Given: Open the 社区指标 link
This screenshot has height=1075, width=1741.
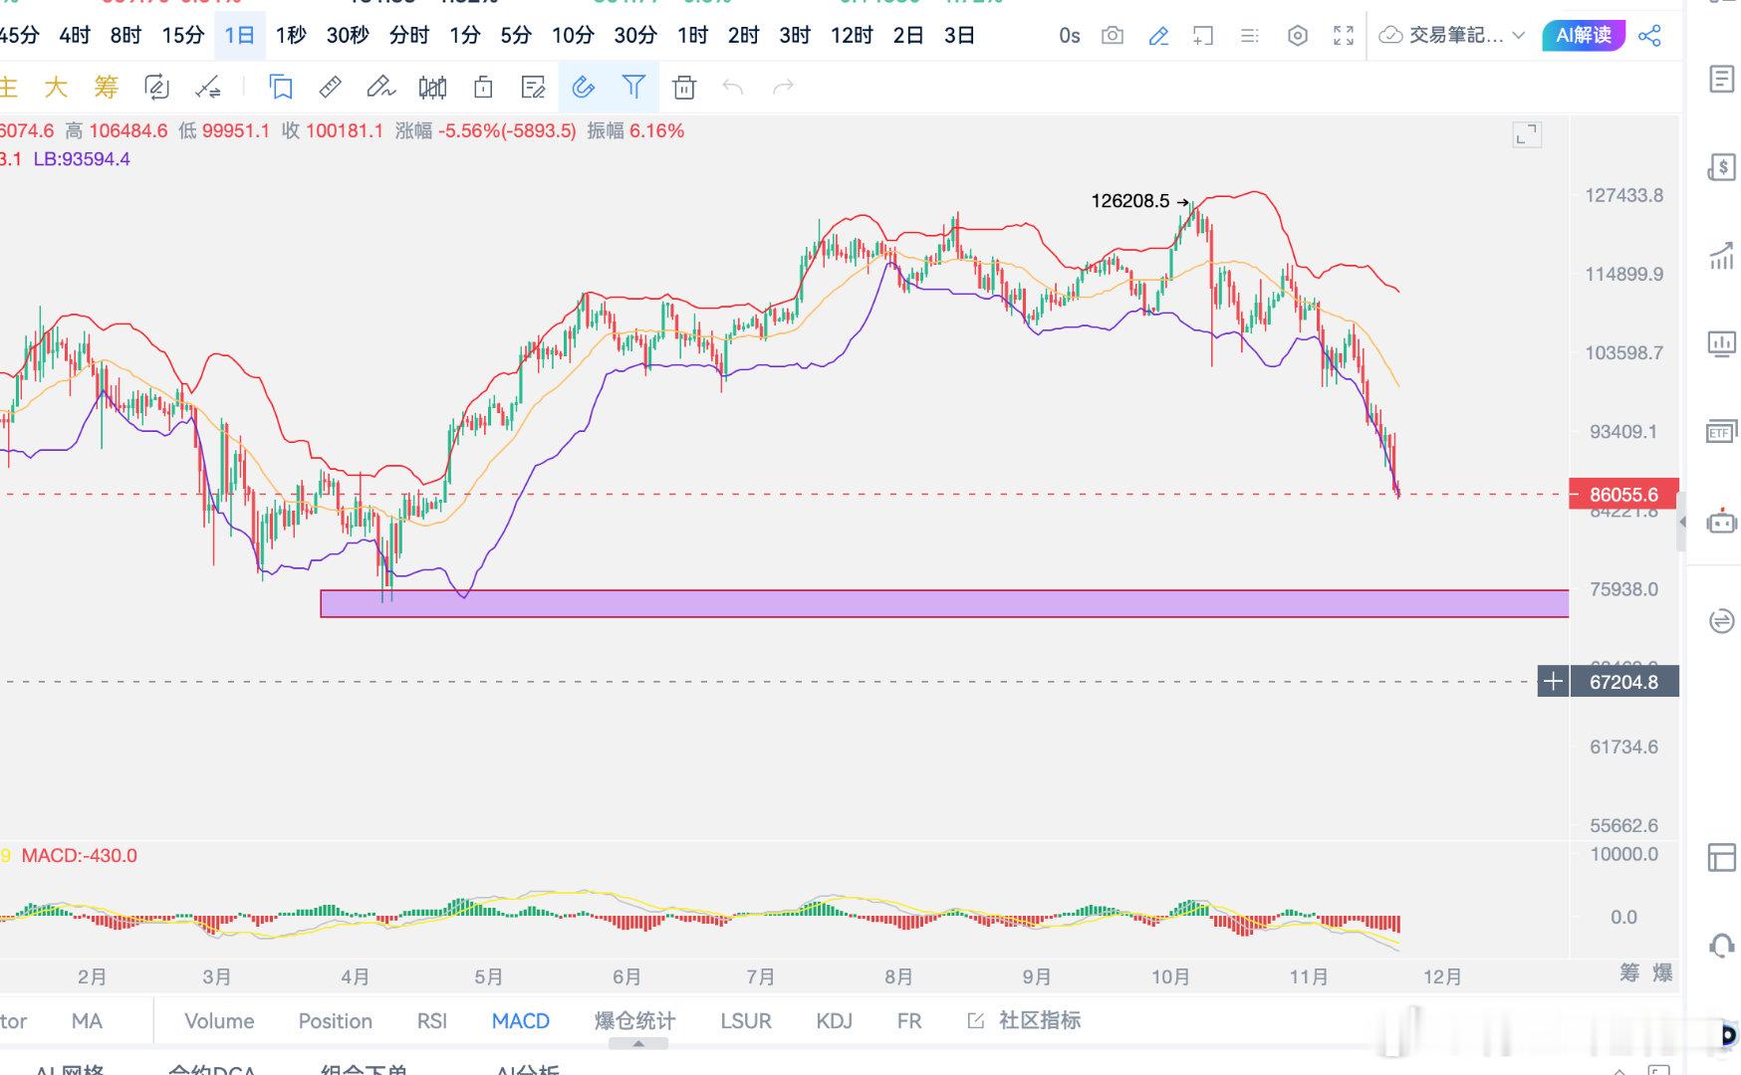Looking at the screenshot, I should coord(1025,1021).
